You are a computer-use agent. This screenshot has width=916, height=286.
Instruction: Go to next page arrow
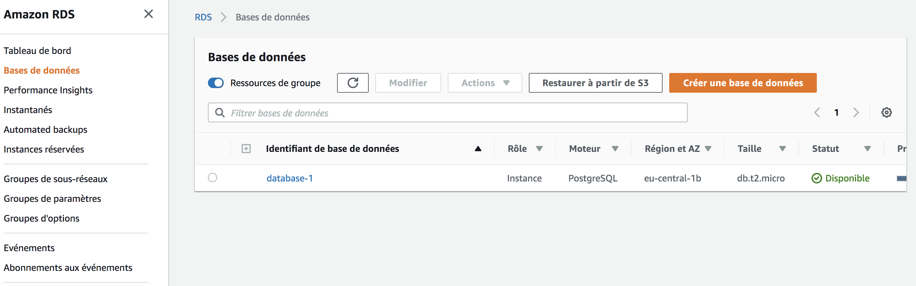[x=856, y=112]
